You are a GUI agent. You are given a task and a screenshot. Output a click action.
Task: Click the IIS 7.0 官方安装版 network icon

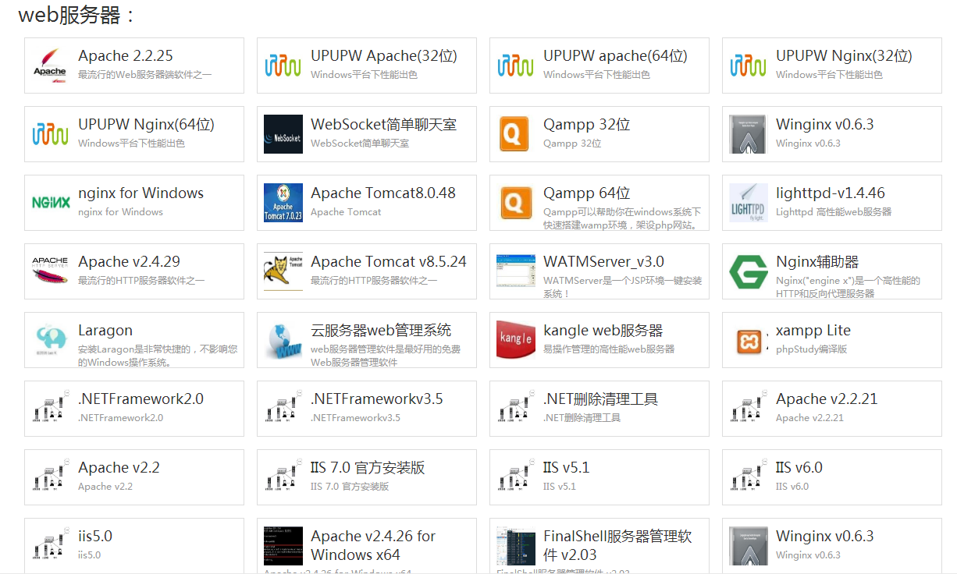pos(283,477)
